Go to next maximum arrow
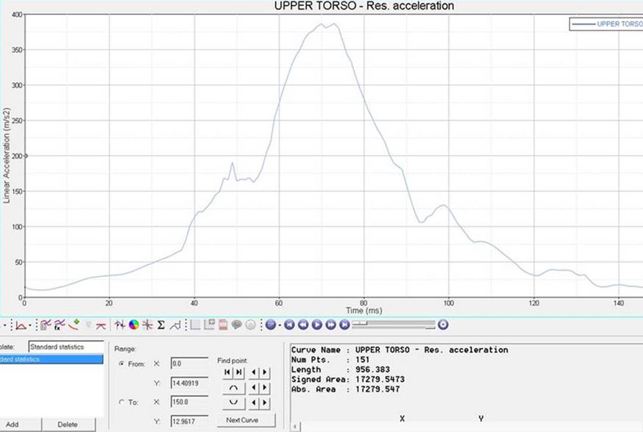This screenshot has width=643, height=432. (265, 388)
